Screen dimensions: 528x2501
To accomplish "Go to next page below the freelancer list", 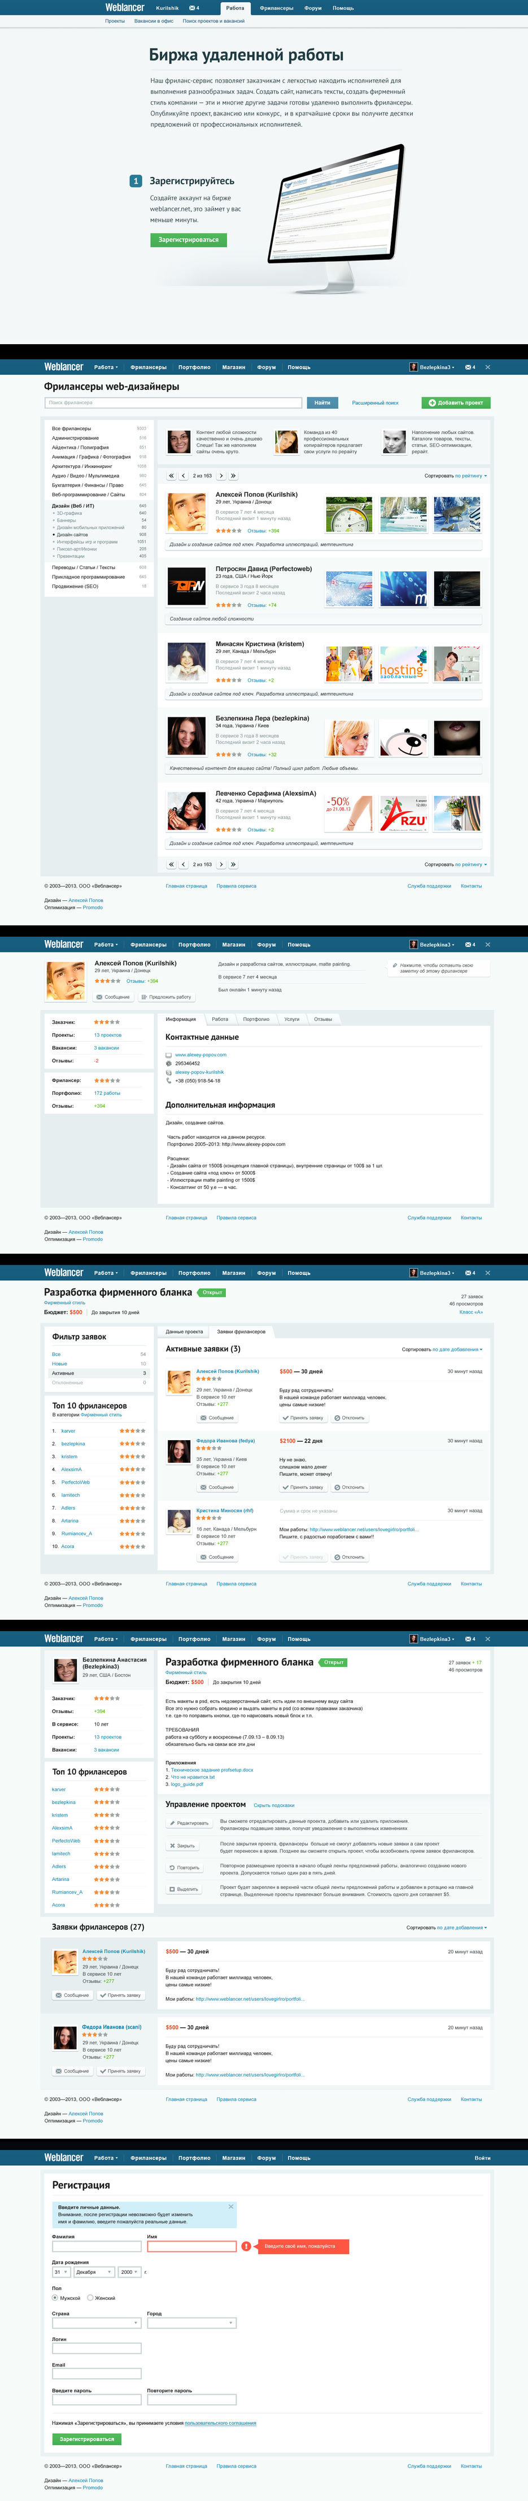I will pos(221,864).
